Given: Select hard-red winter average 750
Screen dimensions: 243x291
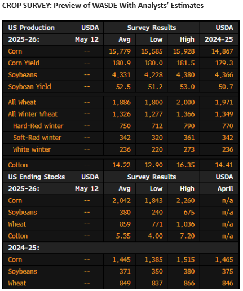Looking at the screenshot, I should click(125, 126).
